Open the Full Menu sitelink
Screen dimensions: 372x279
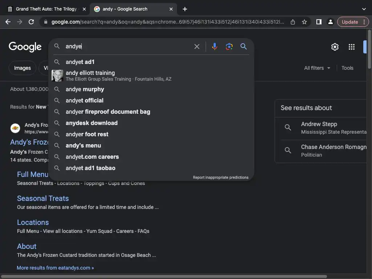32,174
